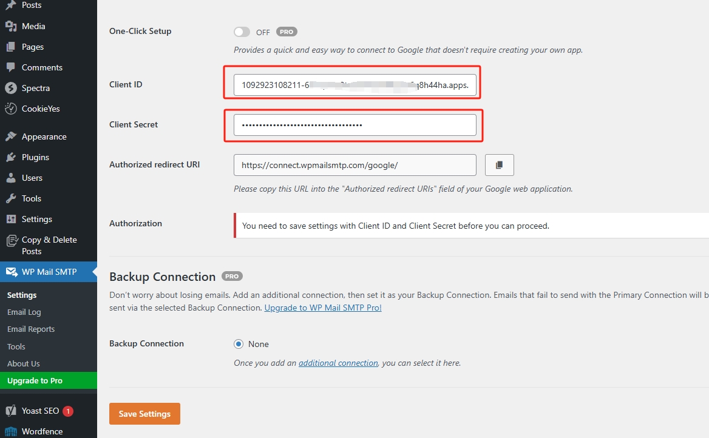Open Posts menu item

pyautogui.click(x=49, y=5)
